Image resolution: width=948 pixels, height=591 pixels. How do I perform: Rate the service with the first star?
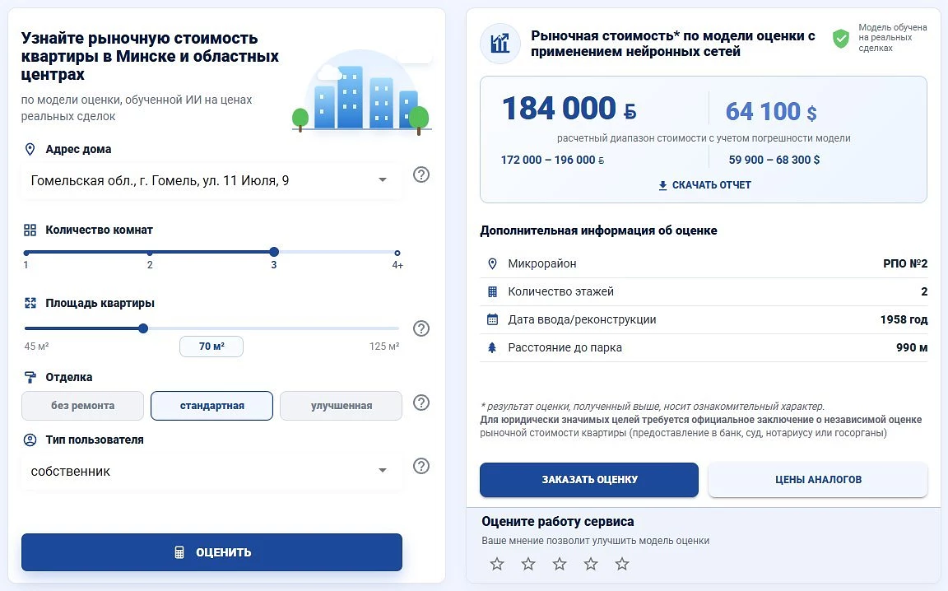coord(497,564)
